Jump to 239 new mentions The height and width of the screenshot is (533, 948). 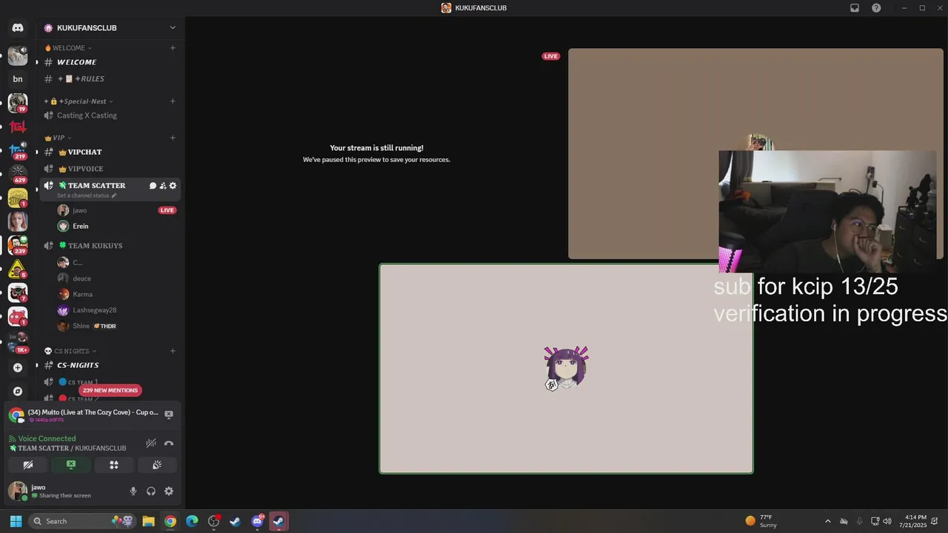(110, 390)
